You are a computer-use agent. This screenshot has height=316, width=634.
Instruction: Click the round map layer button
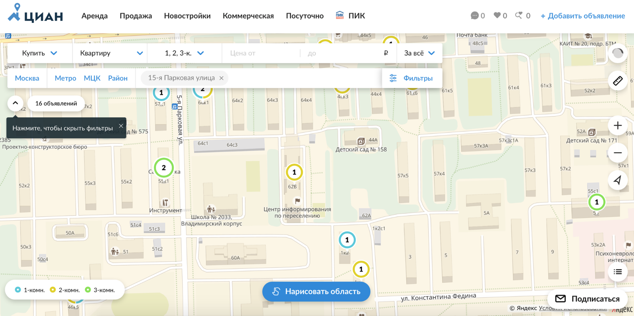click(x=617, y=53)
